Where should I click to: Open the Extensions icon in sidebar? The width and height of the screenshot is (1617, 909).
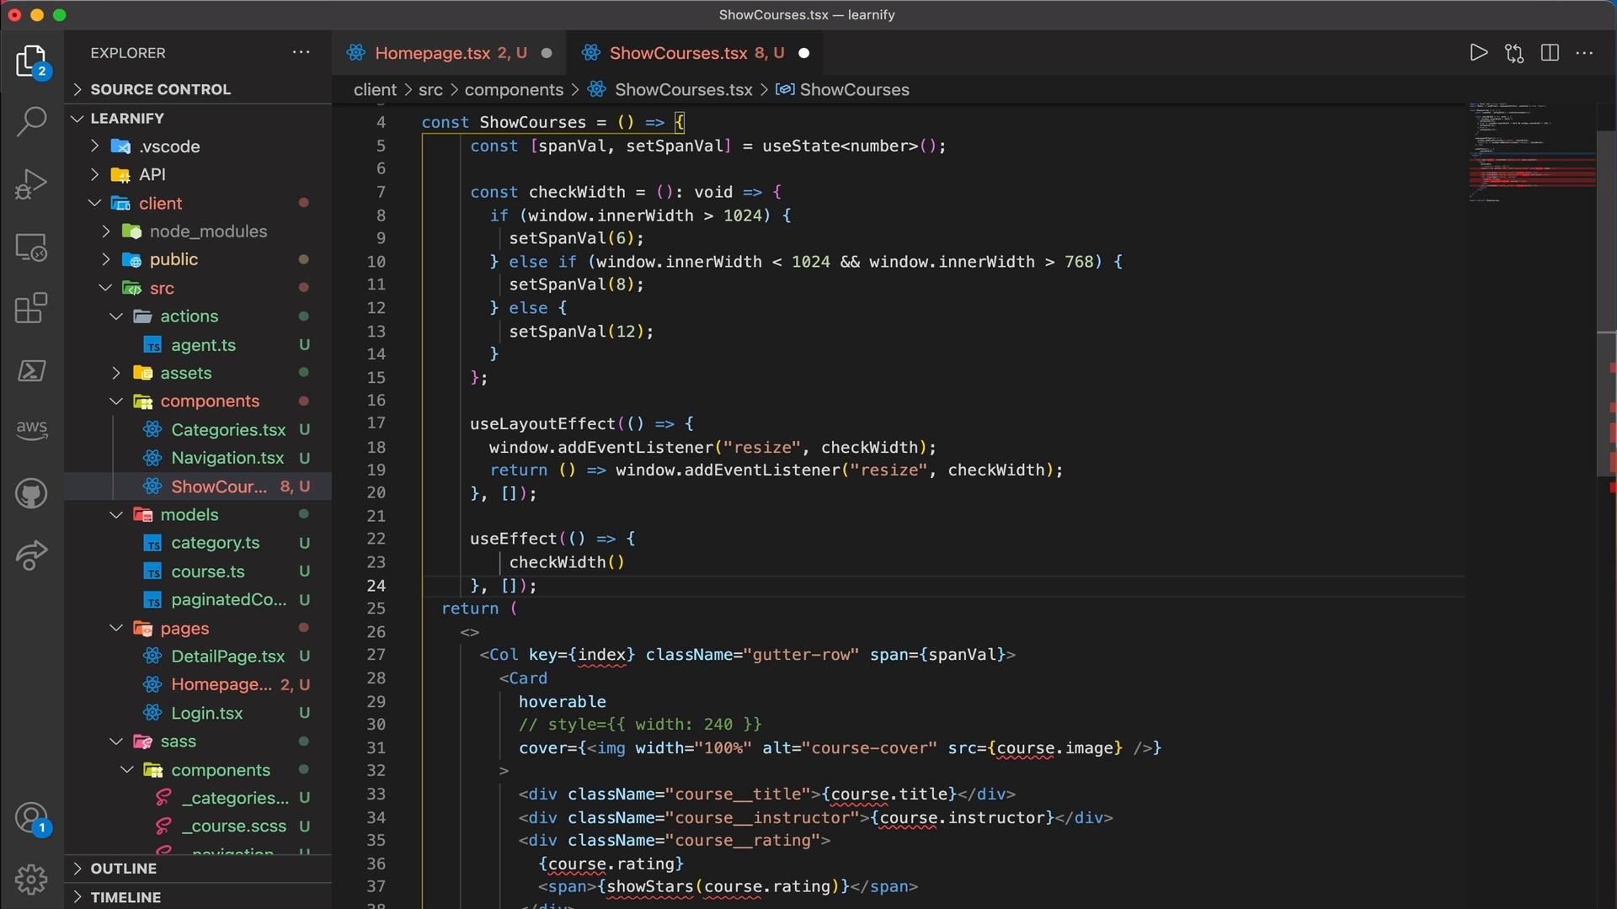[30, 309]
